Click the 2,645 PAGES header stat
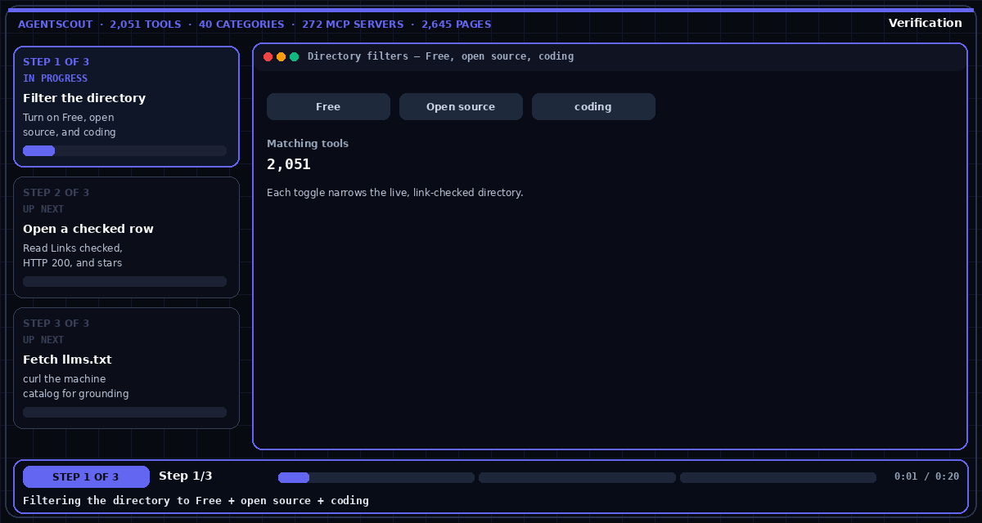The width and height of the screenshot is (982, 523). pos(457,25)
